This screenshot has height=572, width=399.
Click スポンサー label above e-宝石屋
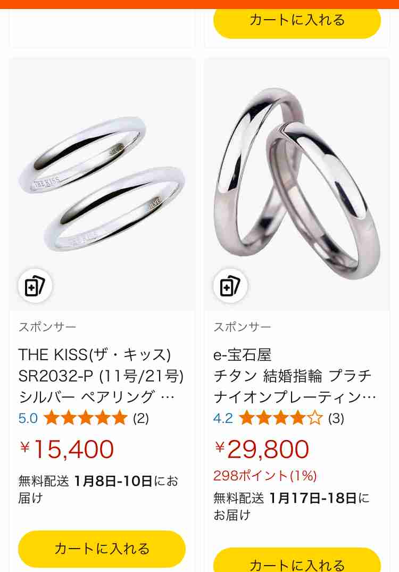[243, 327]
